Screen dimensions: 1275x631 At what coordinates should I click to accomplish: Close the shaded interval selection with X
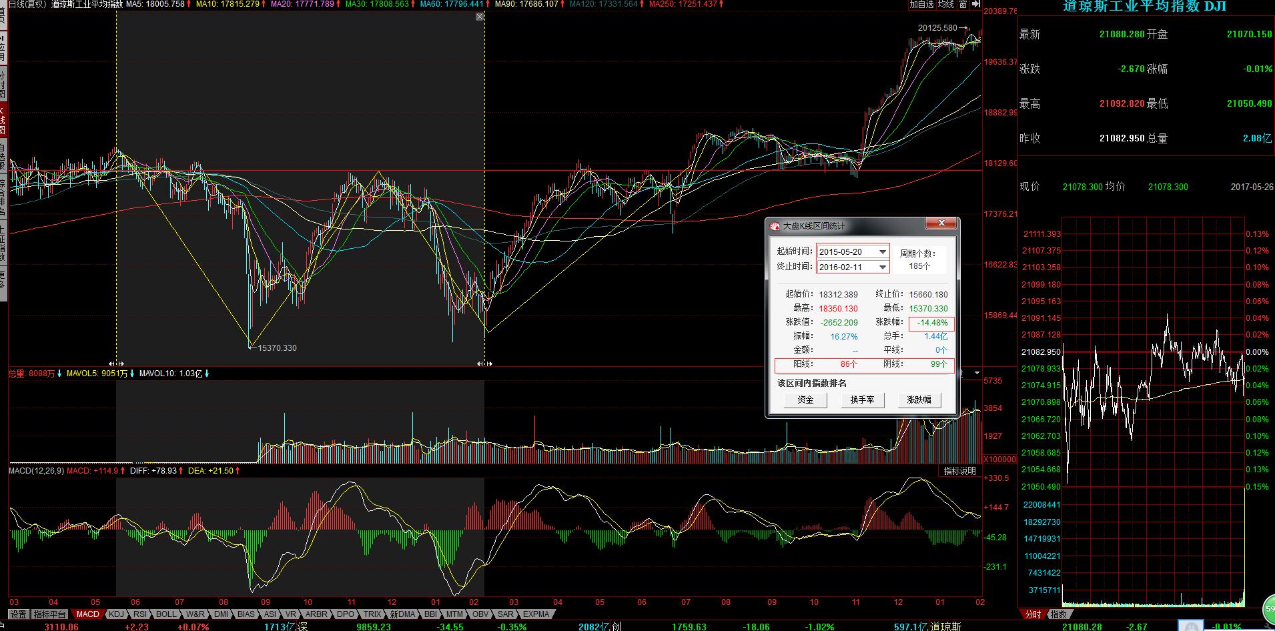click(480, 17)
